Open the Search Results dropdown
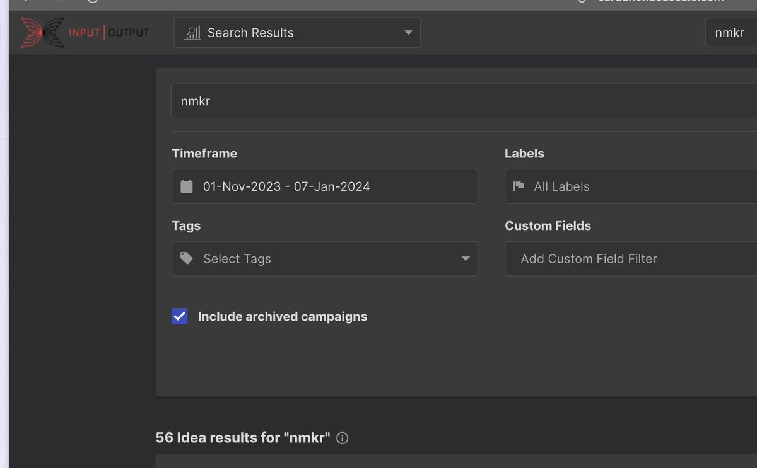The image size is (757, 468). tap(297, 33)
